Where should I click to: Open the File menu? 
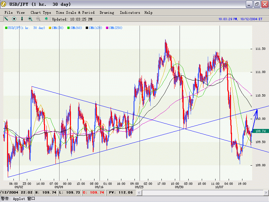[x=8, y=12]
